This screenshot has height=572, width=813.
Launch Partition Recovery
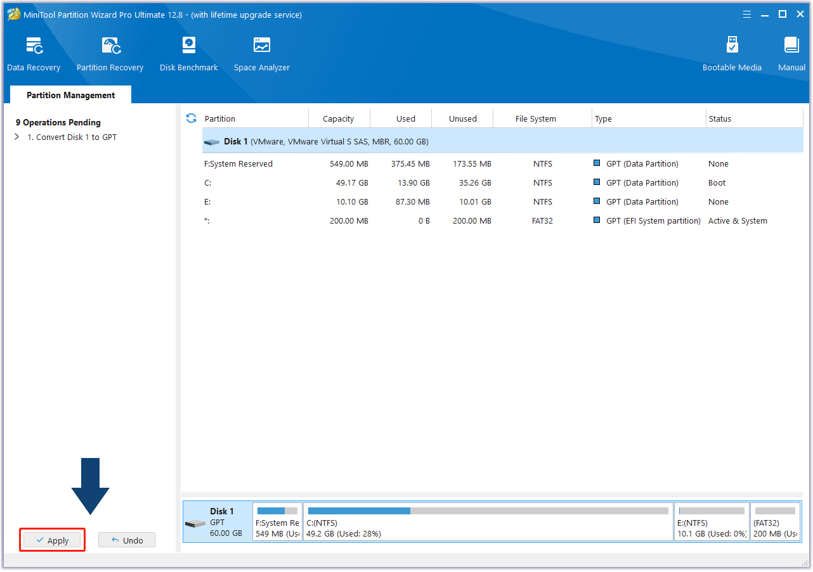click(110, 54)
